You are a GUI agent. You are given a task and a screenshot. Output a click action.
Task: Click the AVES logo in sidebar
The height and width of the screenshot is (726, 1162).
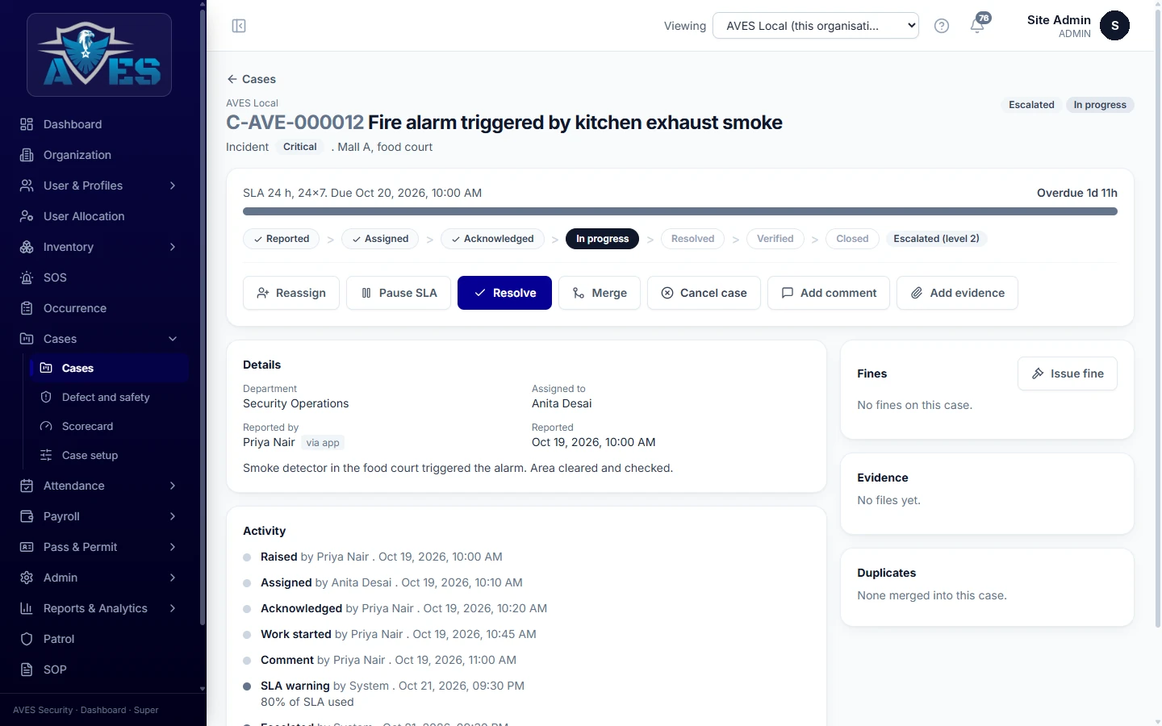[99, 55]
